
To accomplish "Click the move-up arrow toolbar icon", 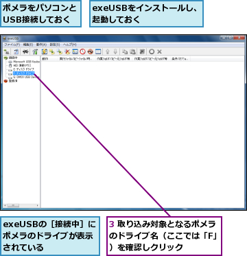I will [108, 51].
